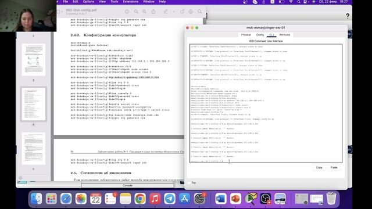Open Cisco Packet Tracer in Dock
The width and height of the screenshot is (372, 209).
(x=251, y=199)
